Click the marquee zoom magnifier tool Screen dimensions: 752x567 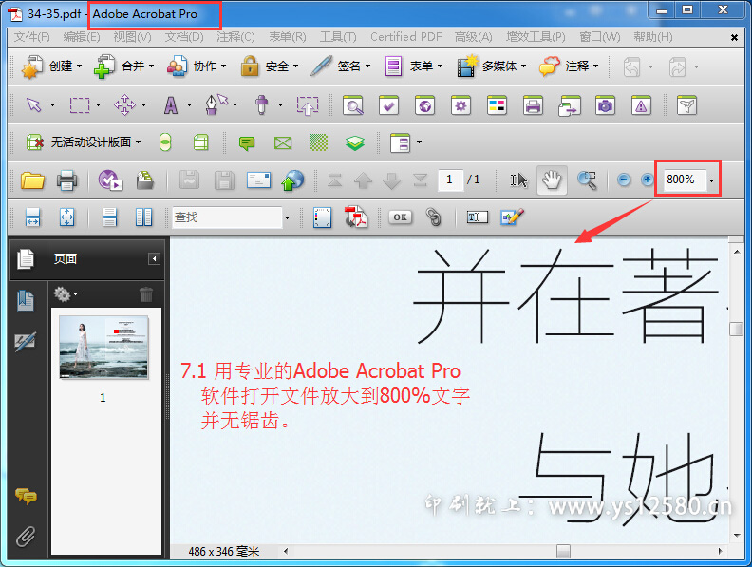[x=588, y=180]
